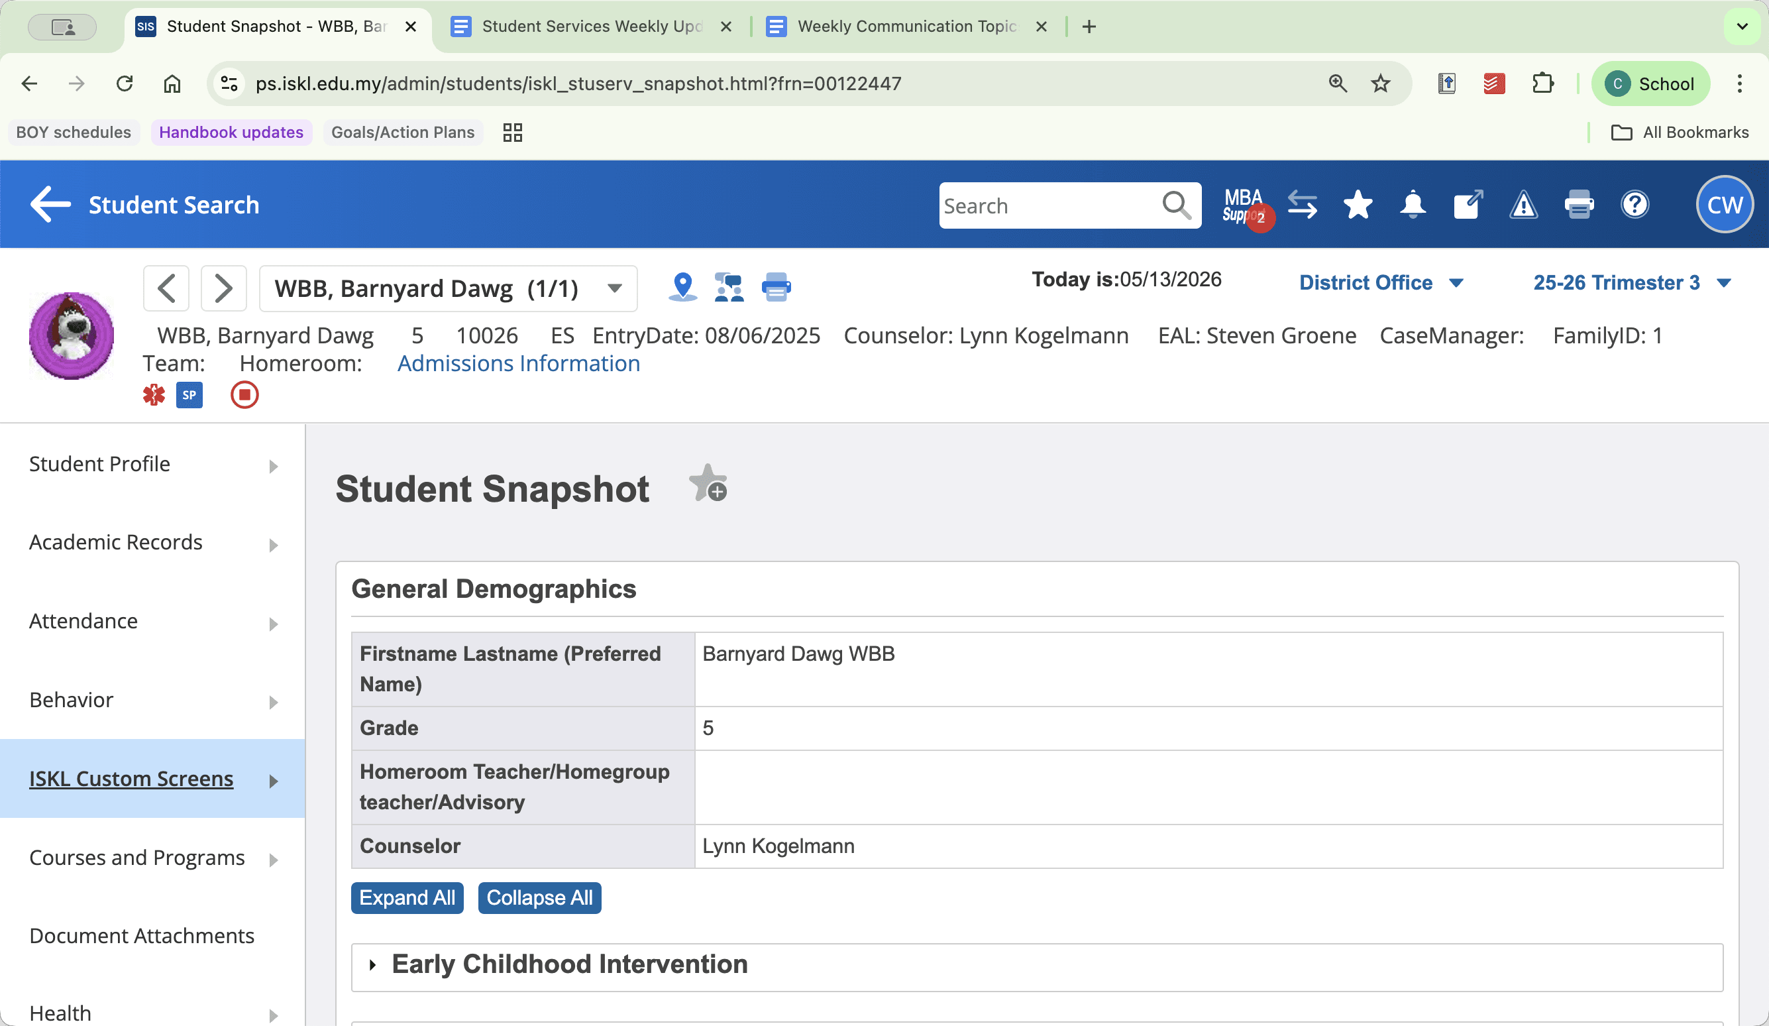This screenshot has width=1769, height=1026.
Task: Open favorites star in blue header
Action: point(1358,205)
